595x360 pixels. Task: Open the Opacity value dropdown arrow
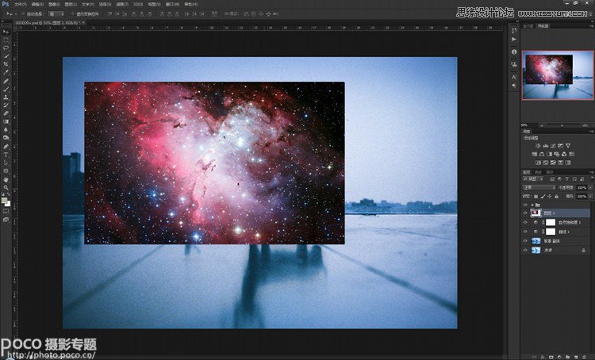point(589,188)
